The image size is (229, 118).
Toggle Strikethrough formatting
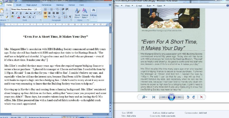27,13
